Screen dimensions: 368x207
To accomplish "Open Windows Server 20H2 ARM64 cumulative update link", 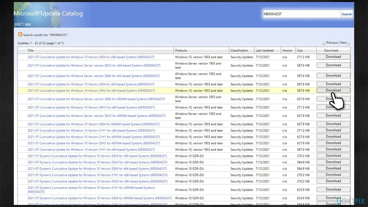I will coord(96,115).
